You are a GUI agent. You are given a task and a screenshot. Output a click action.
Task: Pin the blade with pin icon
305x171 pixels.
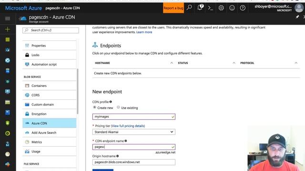(297, 17)
